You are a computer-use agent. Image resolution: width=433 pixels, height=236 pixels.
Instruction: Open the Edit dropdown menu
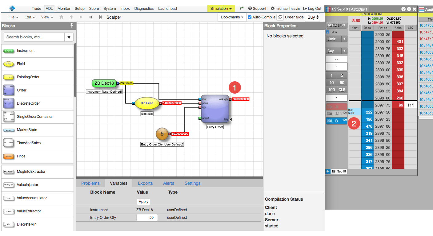pyautogui.click(x=30, y=17)
